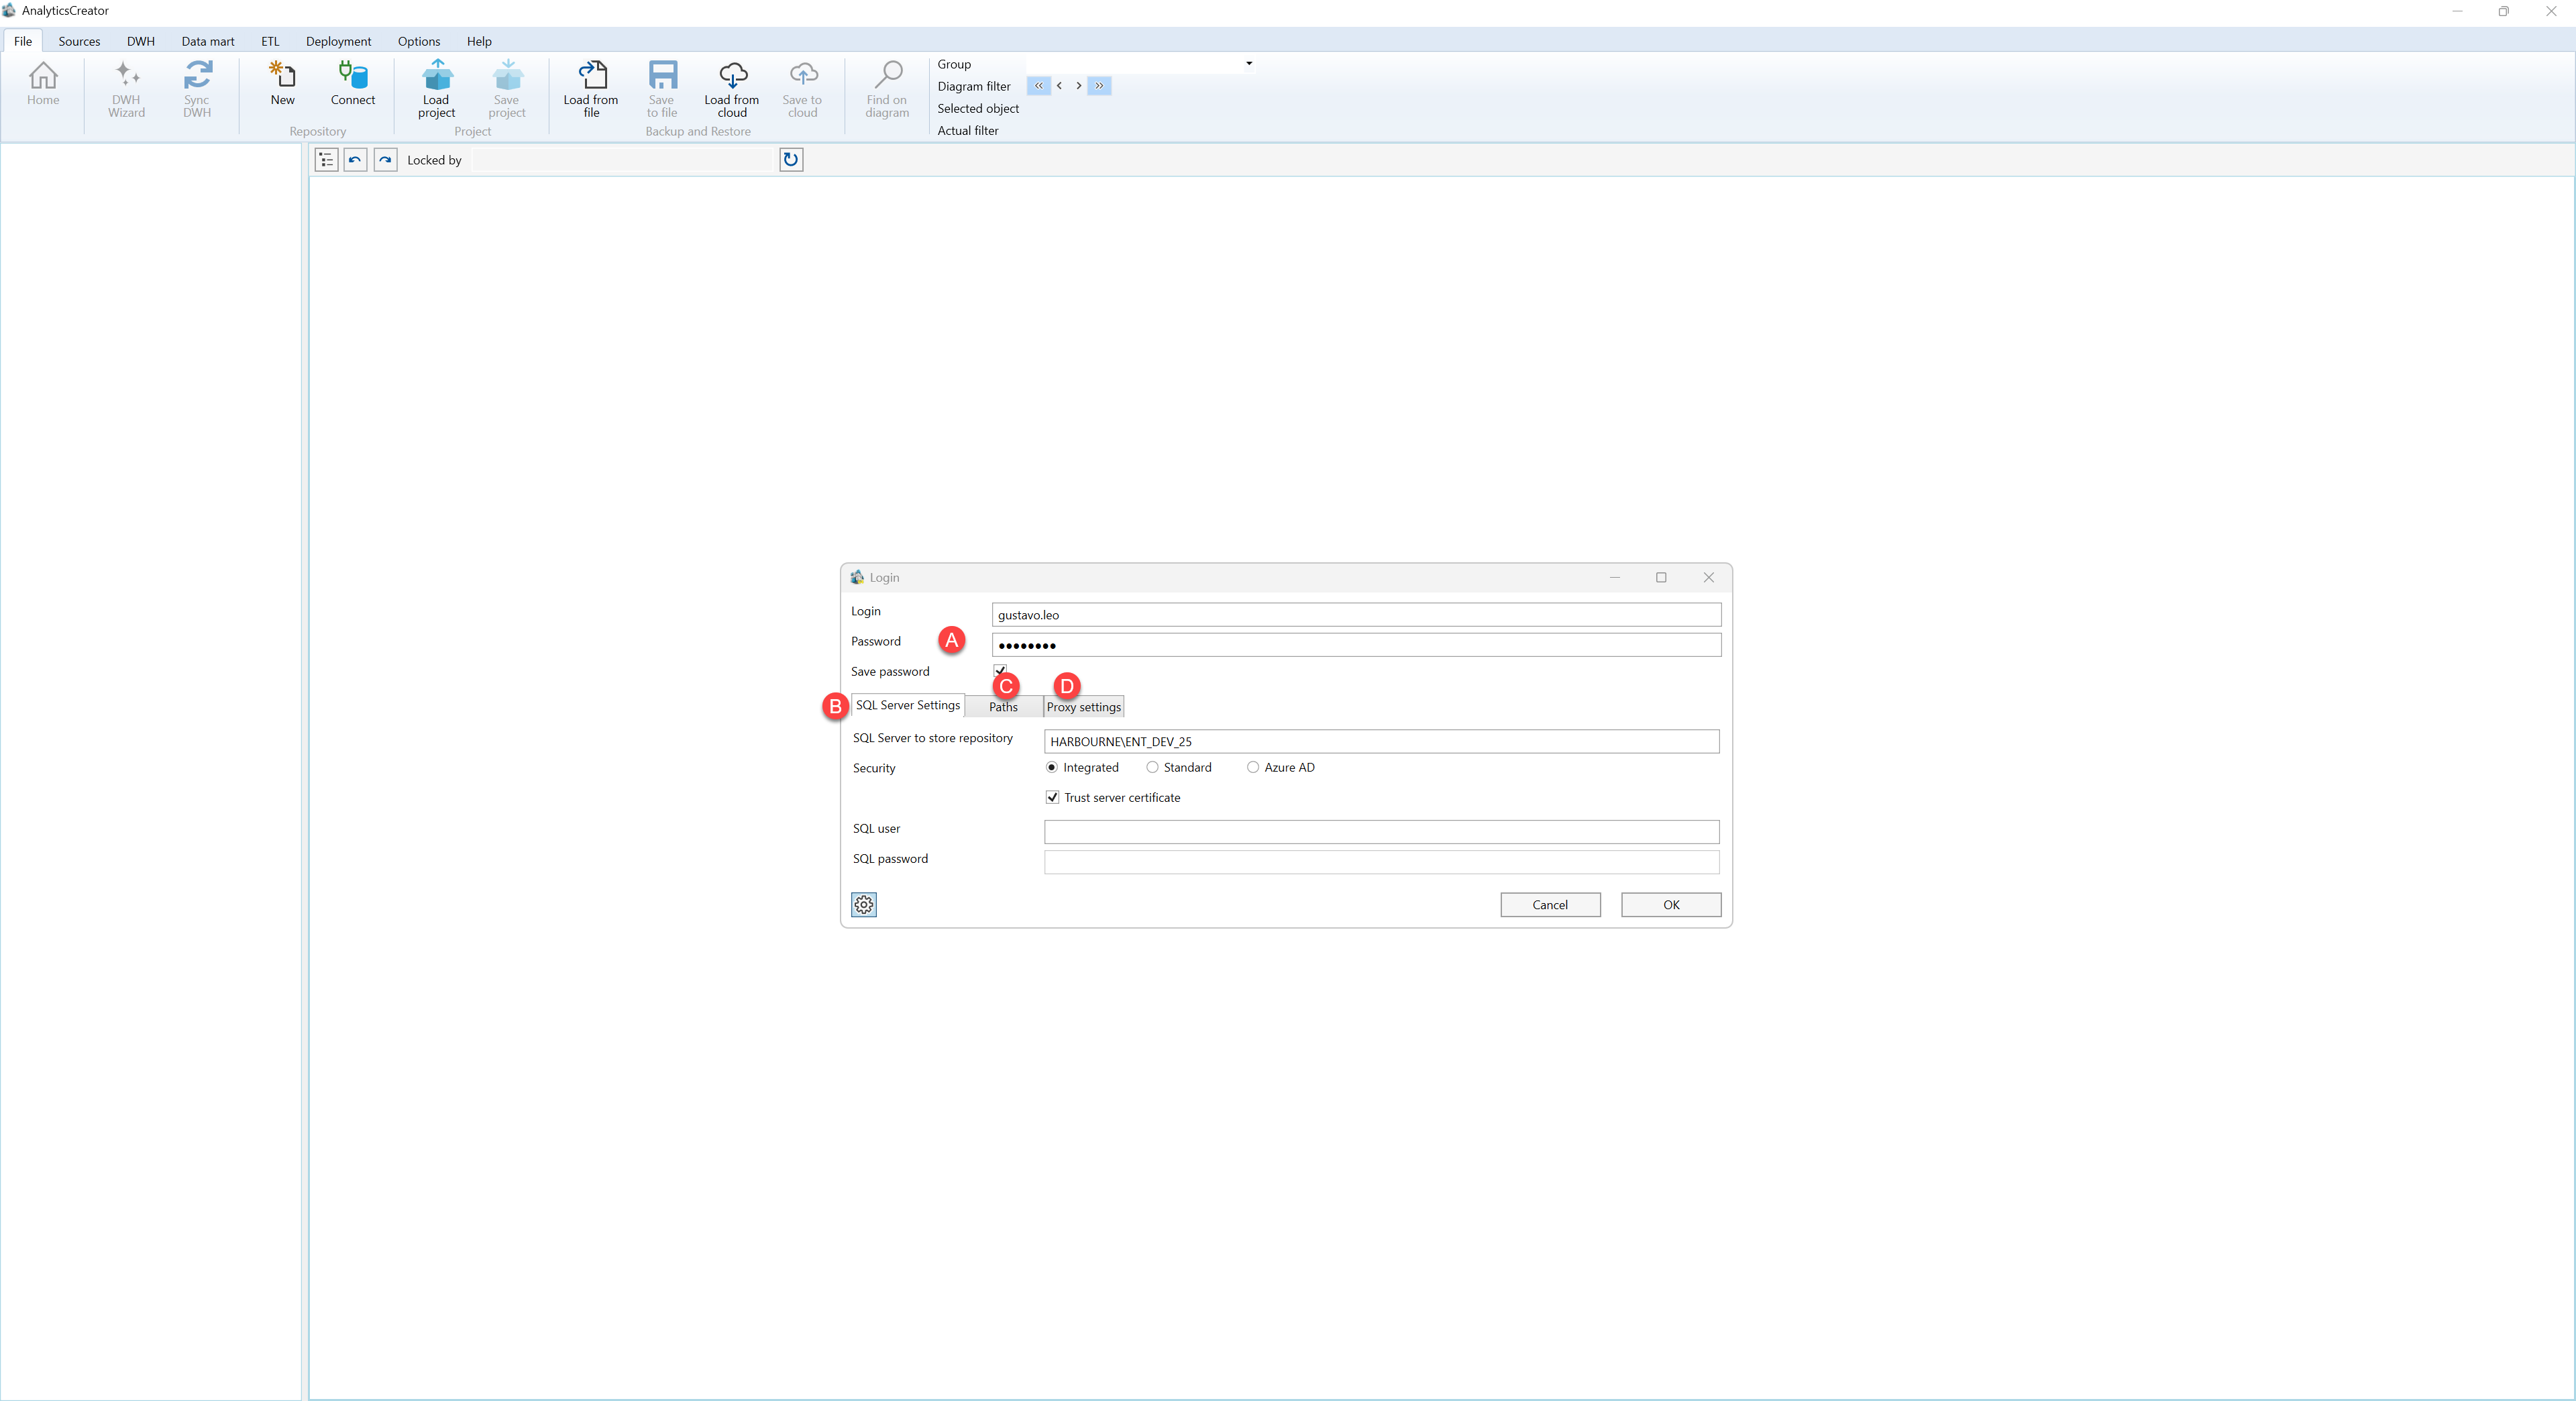Viewport: 2576px width, 1401px height.
Task: Confirm login with OK button
Action: 1671,905
